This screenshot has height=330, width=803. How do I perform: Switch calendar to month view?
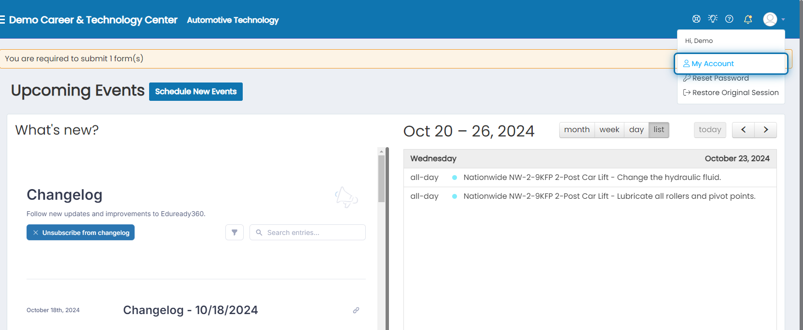point(577,130)
